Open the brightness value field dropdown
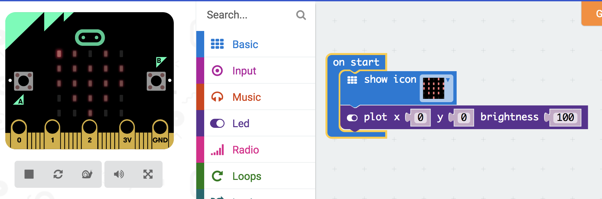Screen dimensions: 602x199 pyautogui.click(x=564, y=117)
